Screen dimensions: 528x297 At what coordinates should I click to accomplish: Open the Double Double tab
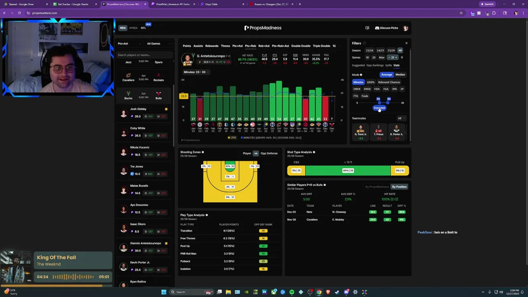301,46
